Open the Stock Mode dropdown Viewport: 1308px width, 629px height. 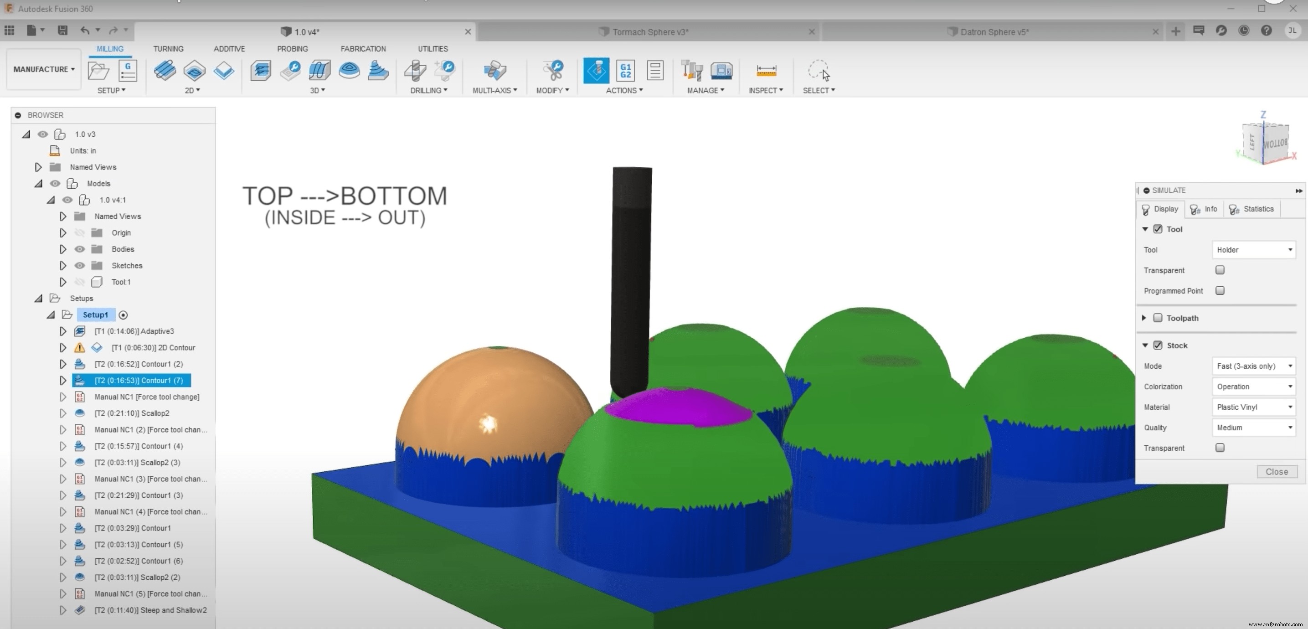[x=1253, y=366]
